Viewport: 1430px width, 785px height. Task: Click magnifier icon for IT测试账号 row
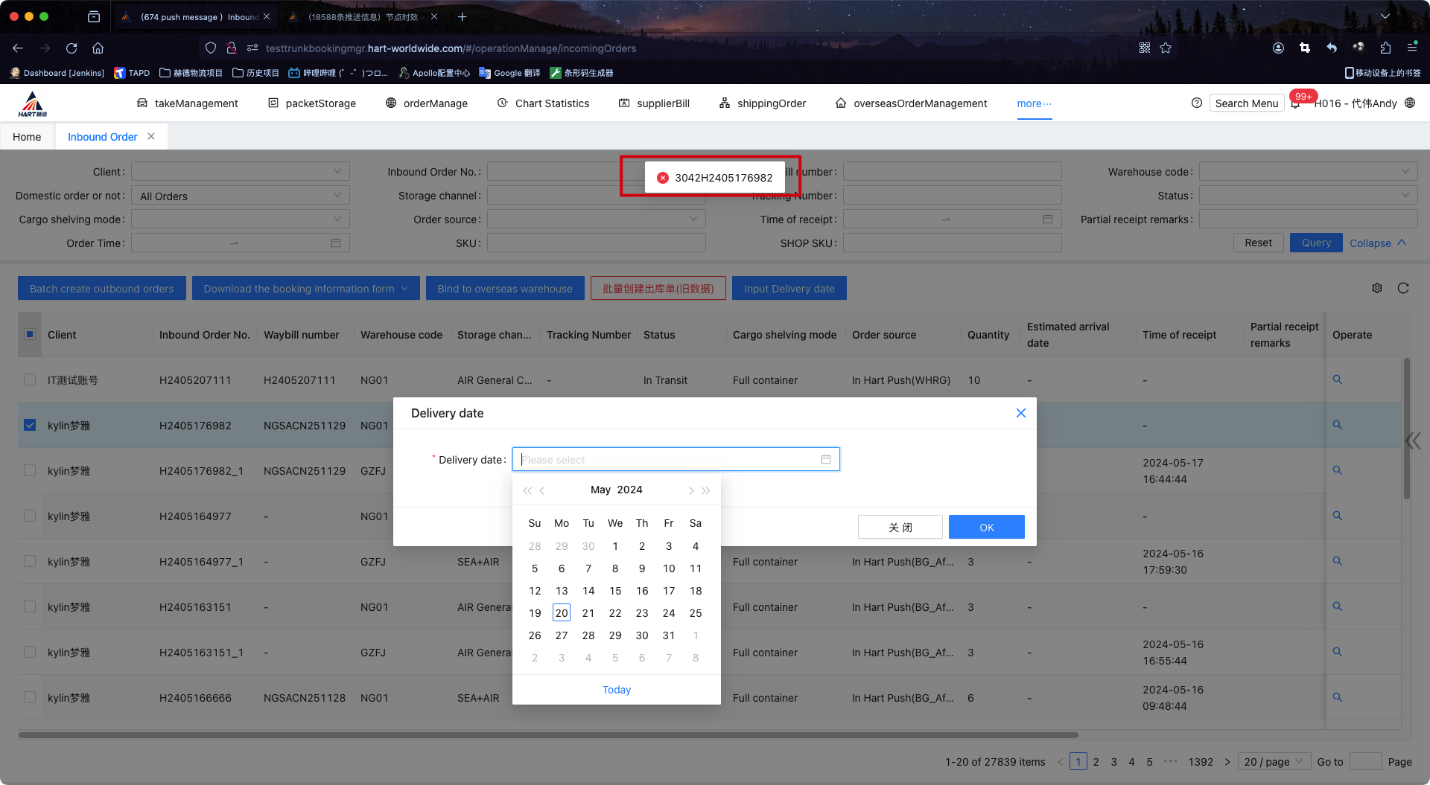(x=1338, y=379)
